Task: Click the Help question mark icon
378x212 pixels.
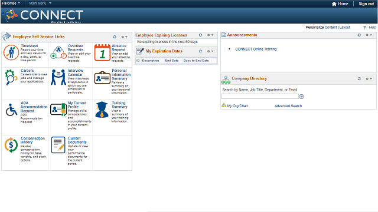Action: [x=364, y=28]
